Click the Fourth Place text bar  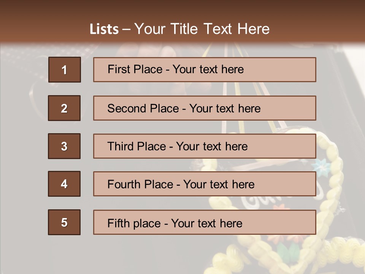click(x=205, y=184)
